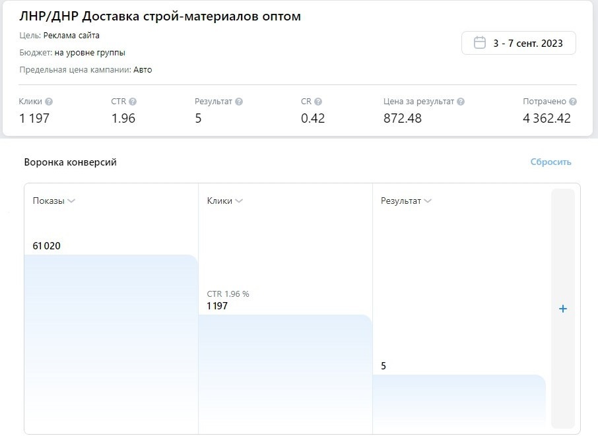Click the result funnel bar showing 5
Viewport: 598px width, 436px height.
pos(459,404)
